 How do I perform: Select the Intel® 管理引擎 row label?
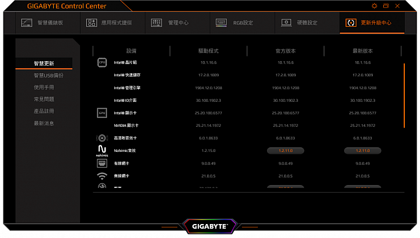(127, 88)
